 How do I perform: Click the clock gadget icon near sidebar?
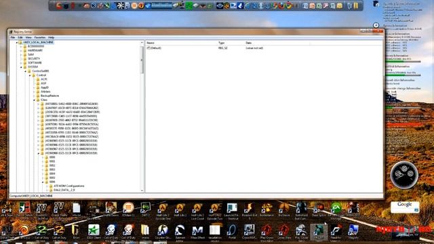(376, 26)
